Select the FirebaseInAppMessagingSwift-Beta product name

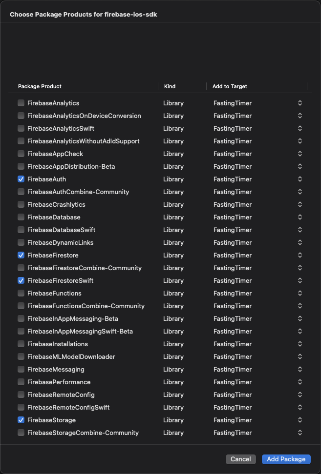(x=80, y=331)
